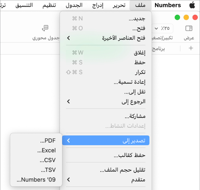Viewport: 200px width, 190px height.
Task: Choose Numbers '09 export format
Action: coord(36,180)
